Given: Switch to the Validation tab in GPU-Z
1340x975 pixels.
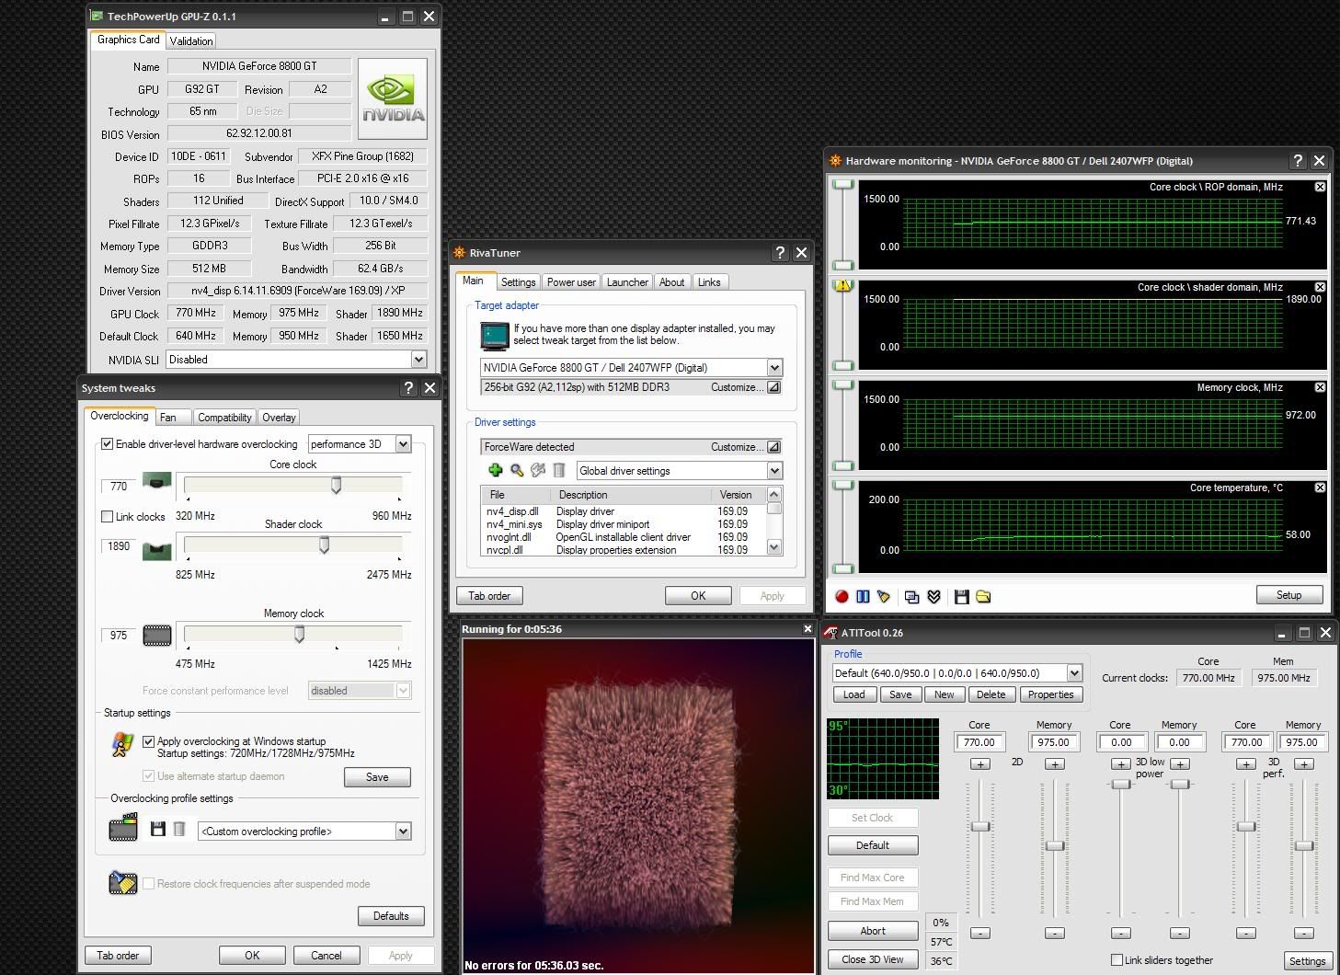Looking at the screenshot, I should 191,40.
